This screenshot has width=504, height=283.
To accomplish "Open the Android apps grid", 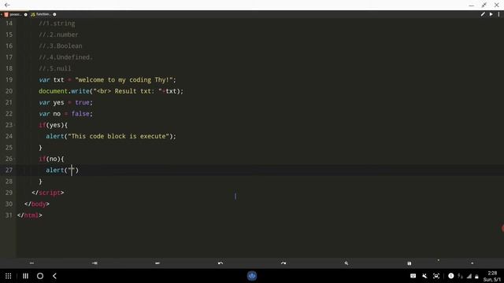I will [9, 276].
